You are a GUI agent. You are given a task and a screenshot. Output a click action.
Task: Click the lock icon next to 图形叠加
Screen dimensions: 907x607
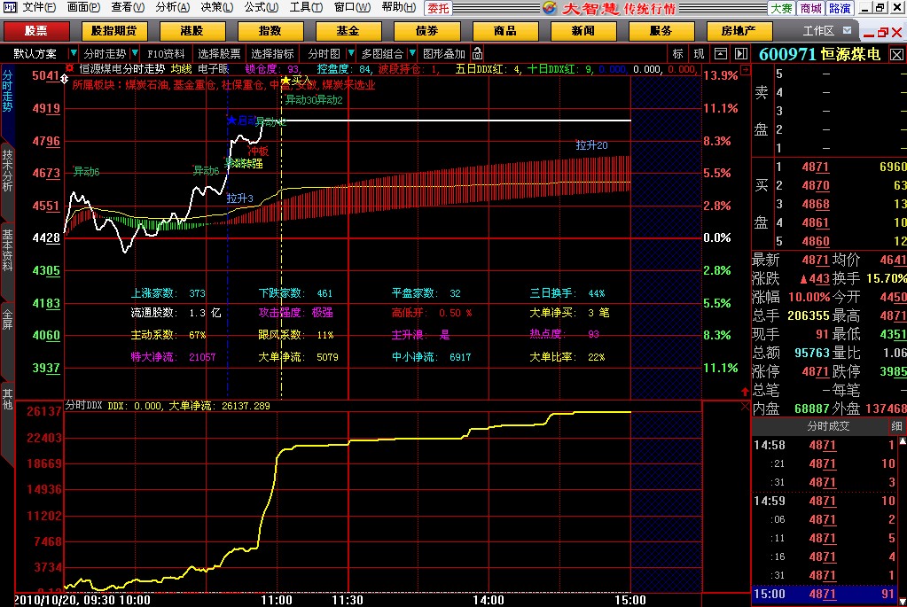click(x=478, y=53)
